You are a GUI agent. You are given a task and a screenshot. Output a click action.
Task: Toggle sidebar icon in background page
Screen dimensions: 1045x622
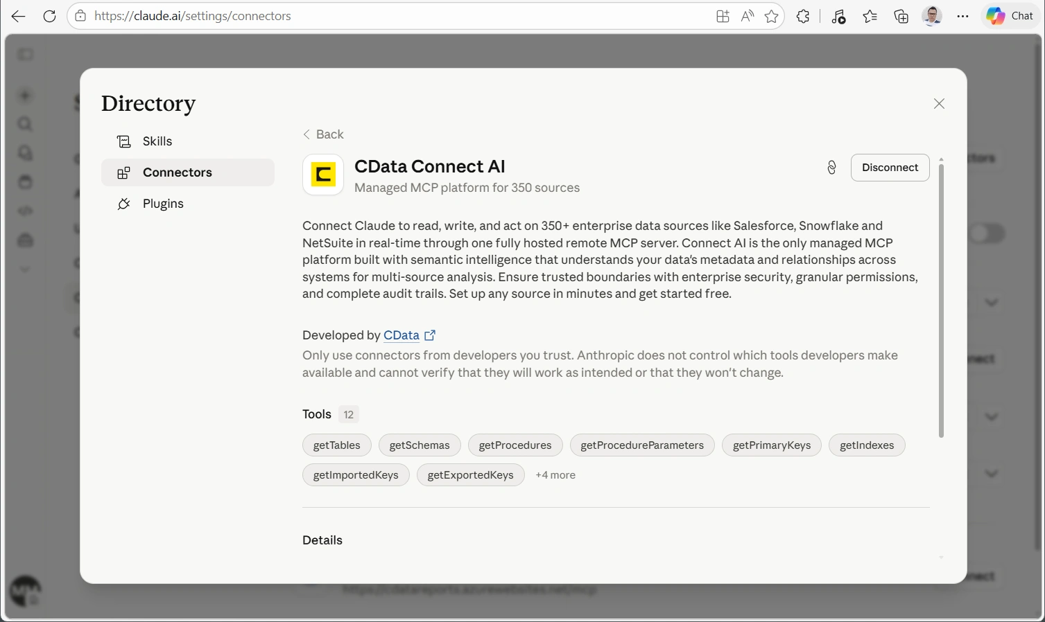[x=26, y=55]
